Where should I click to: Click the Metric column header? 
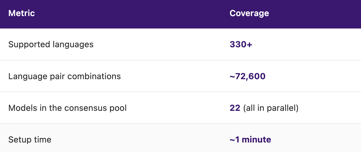(22, 13)
